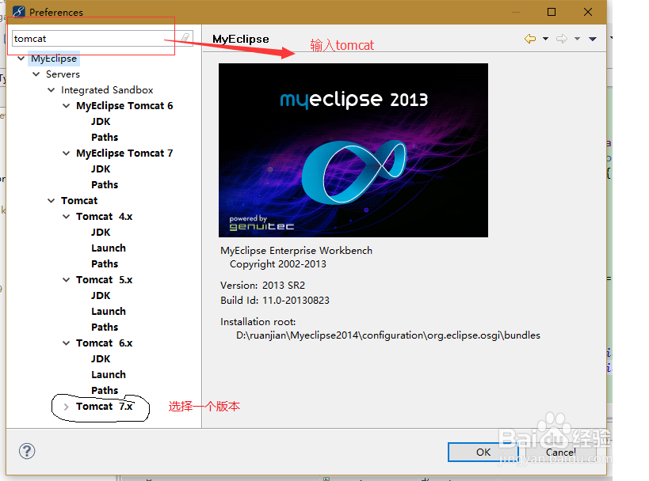Open JDK under Tomcat 6.x

[101, 358]
